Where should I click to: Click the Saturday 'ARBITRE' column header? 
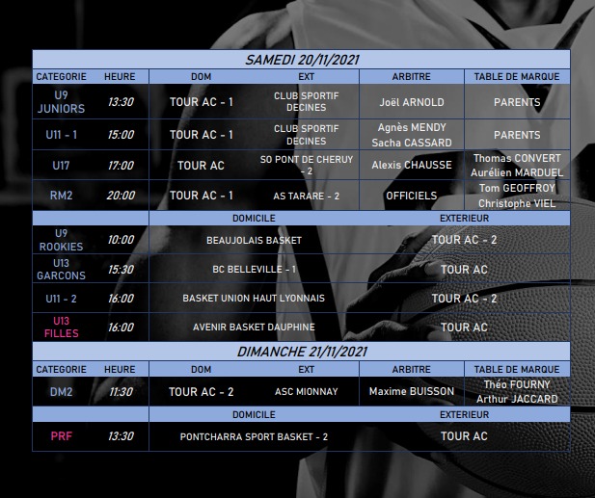[412, 76]
